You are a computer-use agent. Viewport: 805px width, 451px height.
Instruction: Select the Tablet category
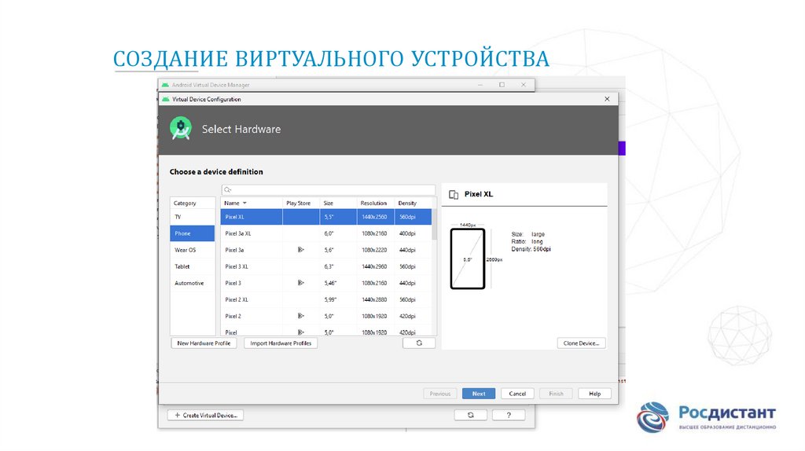tap(182, 266)
